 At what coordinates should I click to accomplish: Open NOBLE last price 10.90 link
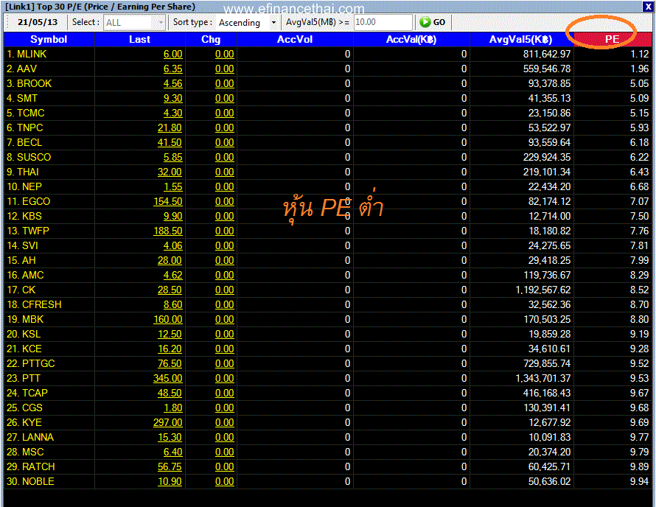tap(170, 481)
